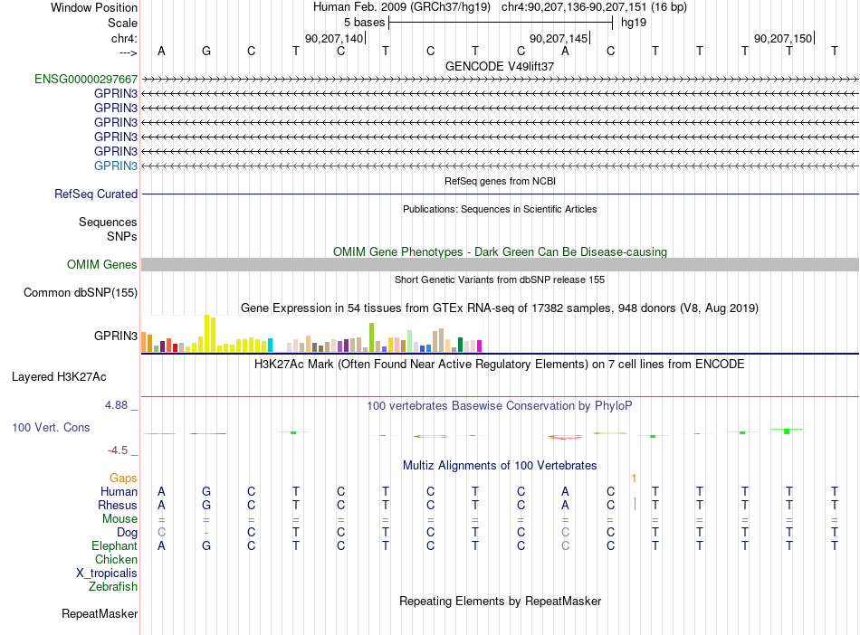Click the gray OMIM Genes bar
The height and width of the screenshot is (635, 860).
(501, 265)
